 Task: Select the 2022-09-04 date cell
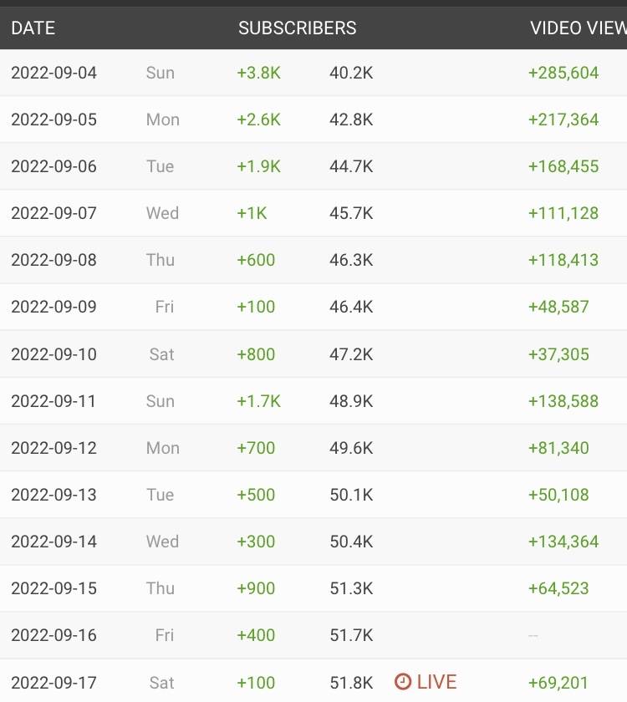pyautogui.click(x=54, y=73)
